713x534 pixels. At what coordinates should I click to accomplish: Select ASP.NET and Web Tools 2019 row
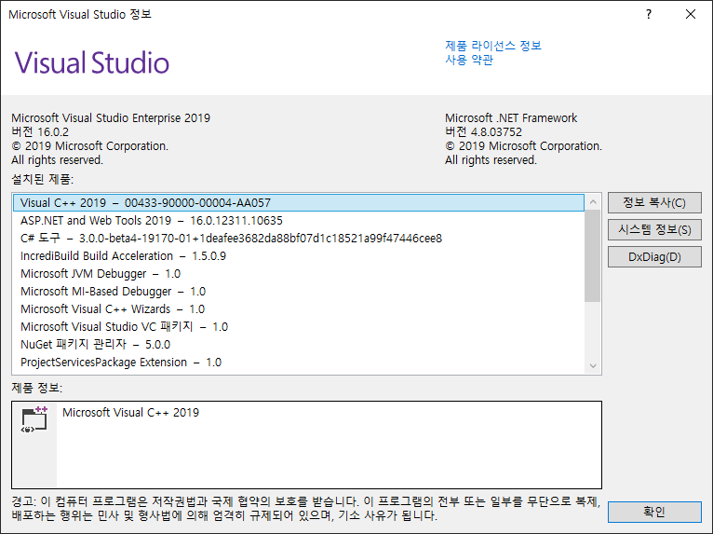(299, 220)
